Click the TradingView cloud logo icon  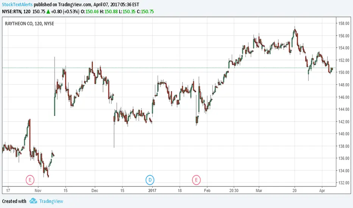click(33, 201)
